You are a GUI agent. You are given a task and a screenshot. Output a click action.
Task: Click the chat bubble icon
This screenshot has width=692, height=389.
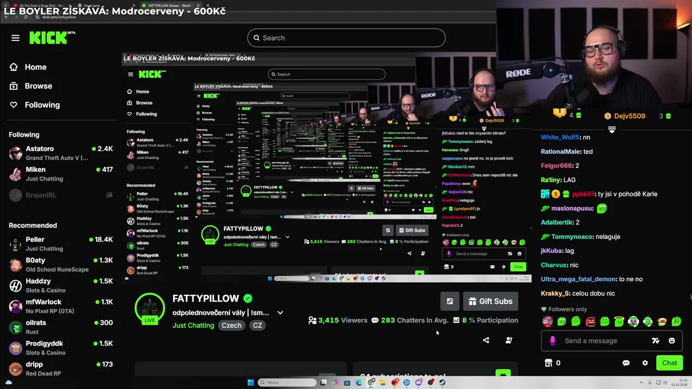pos(626,363)
